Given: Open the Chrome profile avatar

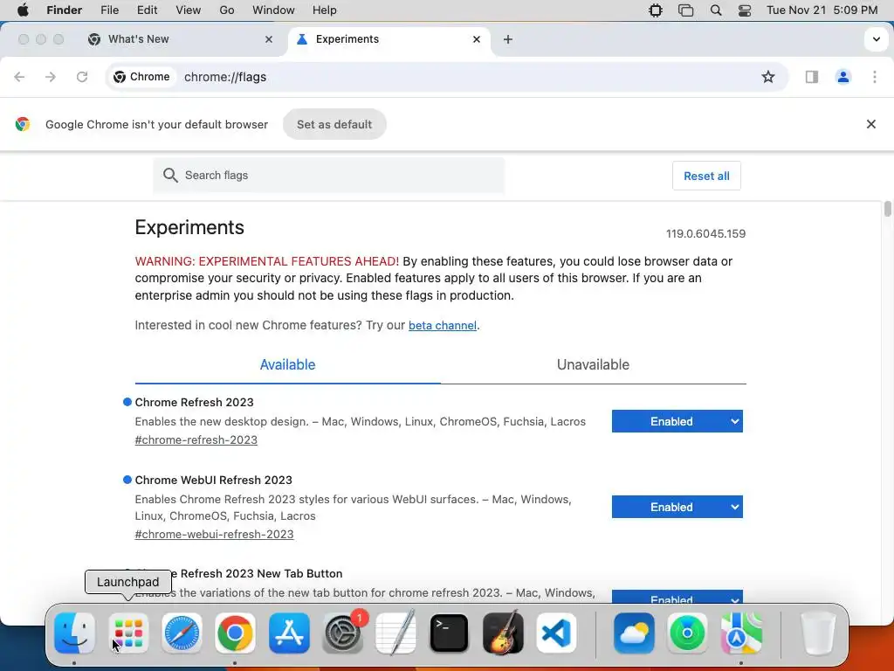Looking at the screenshot, I should click(843, 77).
